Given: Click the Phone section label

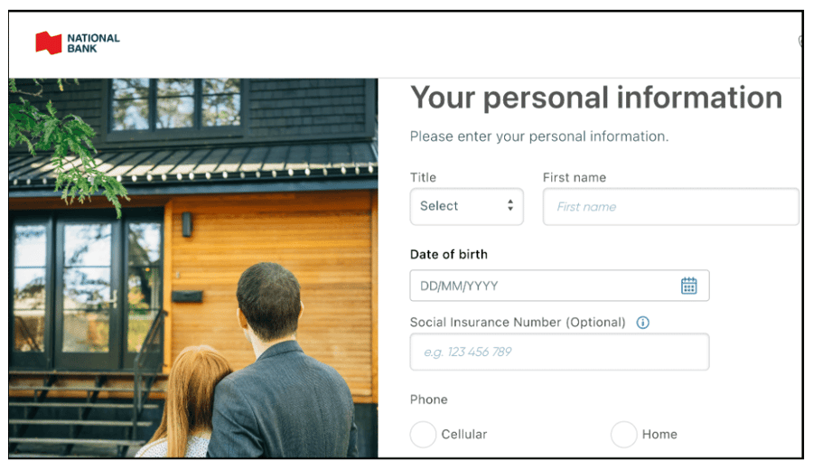Looking at the screenshot, I should coord(429,399).
